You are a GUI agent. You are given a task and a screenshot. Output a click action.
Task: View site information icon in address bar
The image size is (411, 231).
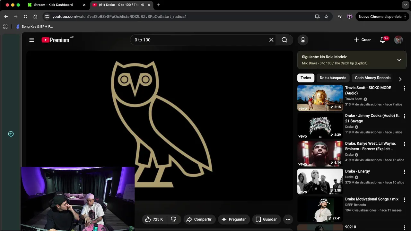[x=47, y=16]
